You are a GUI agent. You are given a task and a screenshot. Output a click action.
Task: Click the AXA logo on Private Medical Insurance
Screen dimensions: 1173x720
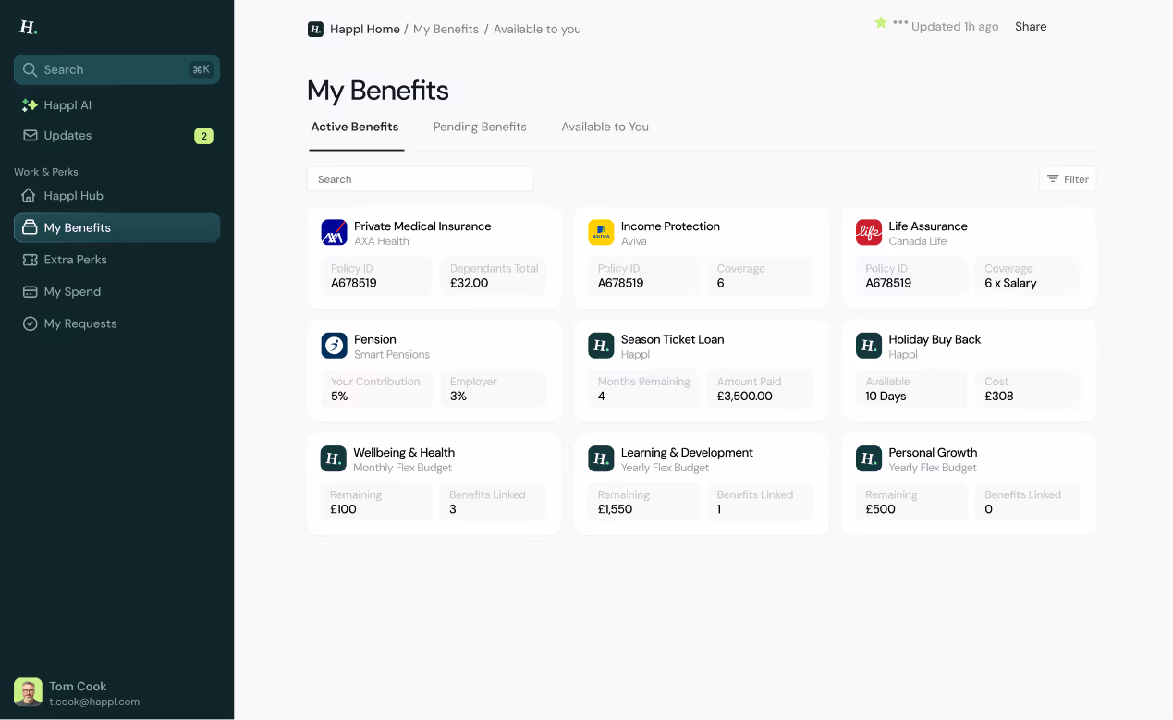coord(334,232)
